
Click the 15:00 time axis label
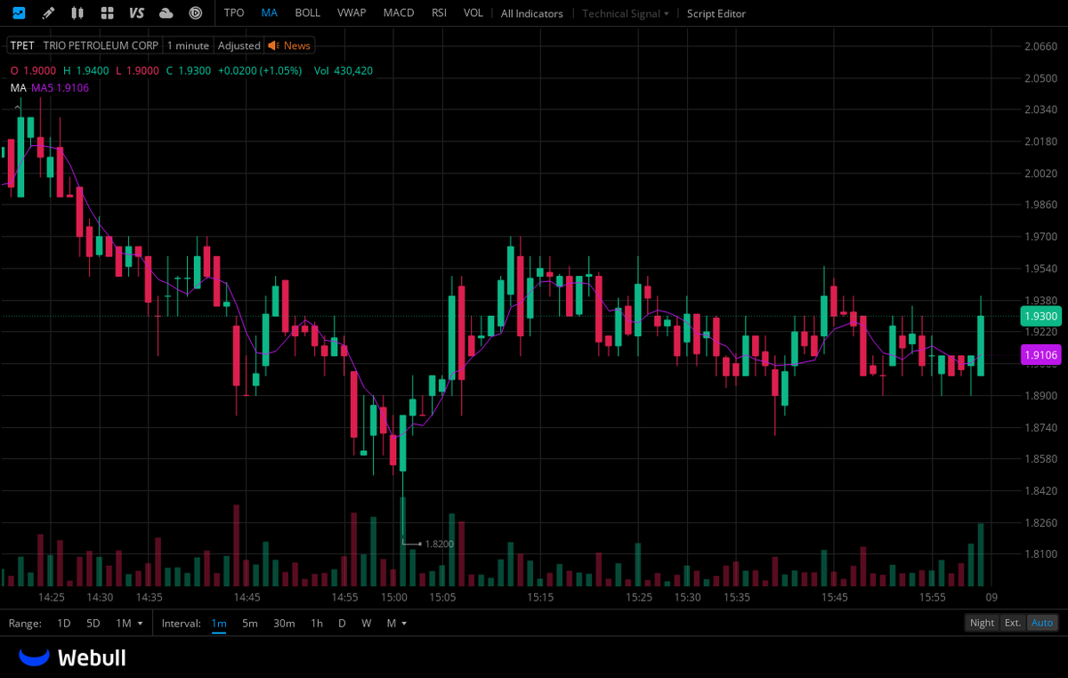[393, 597]
